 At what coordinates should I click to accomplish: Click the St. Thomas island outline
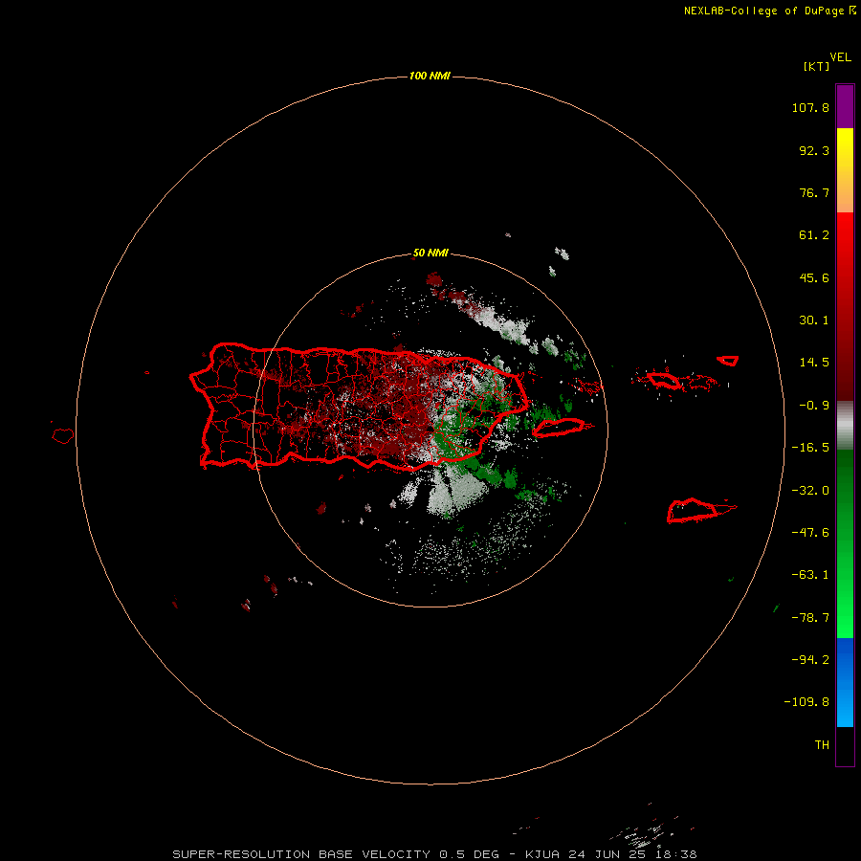click(663, 380)
